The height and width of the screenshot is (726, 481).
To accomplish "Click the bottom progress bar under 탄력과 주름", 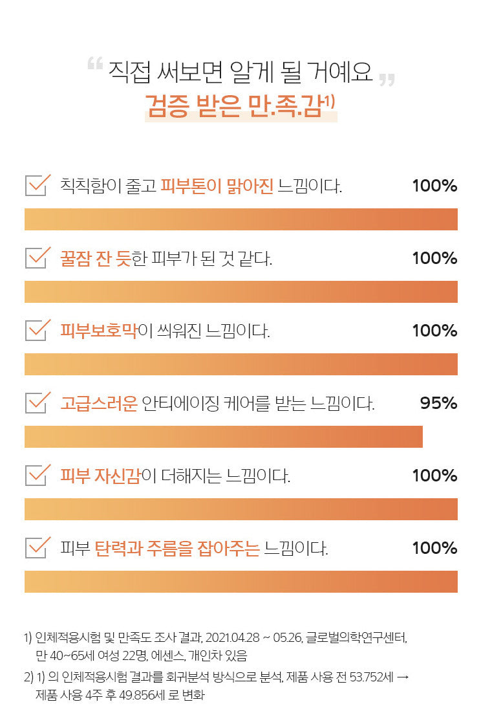I will pos(240,582).
